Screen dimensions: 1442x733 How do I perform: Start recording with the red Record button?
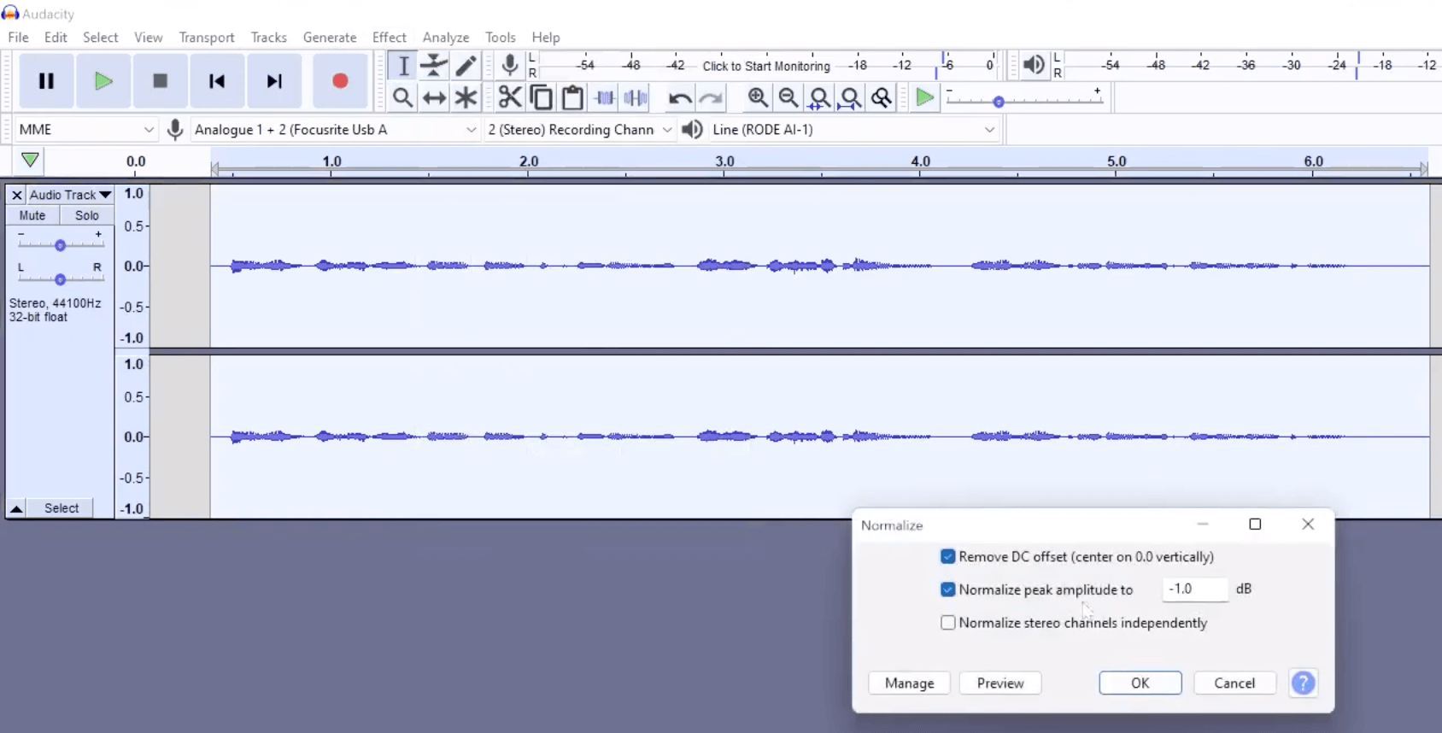pos(340,81)
